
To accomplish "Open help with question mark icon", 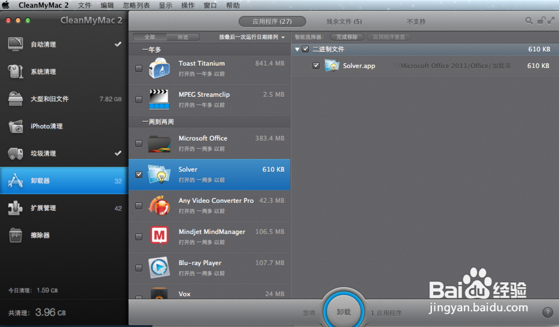I will tap(548, 312).
